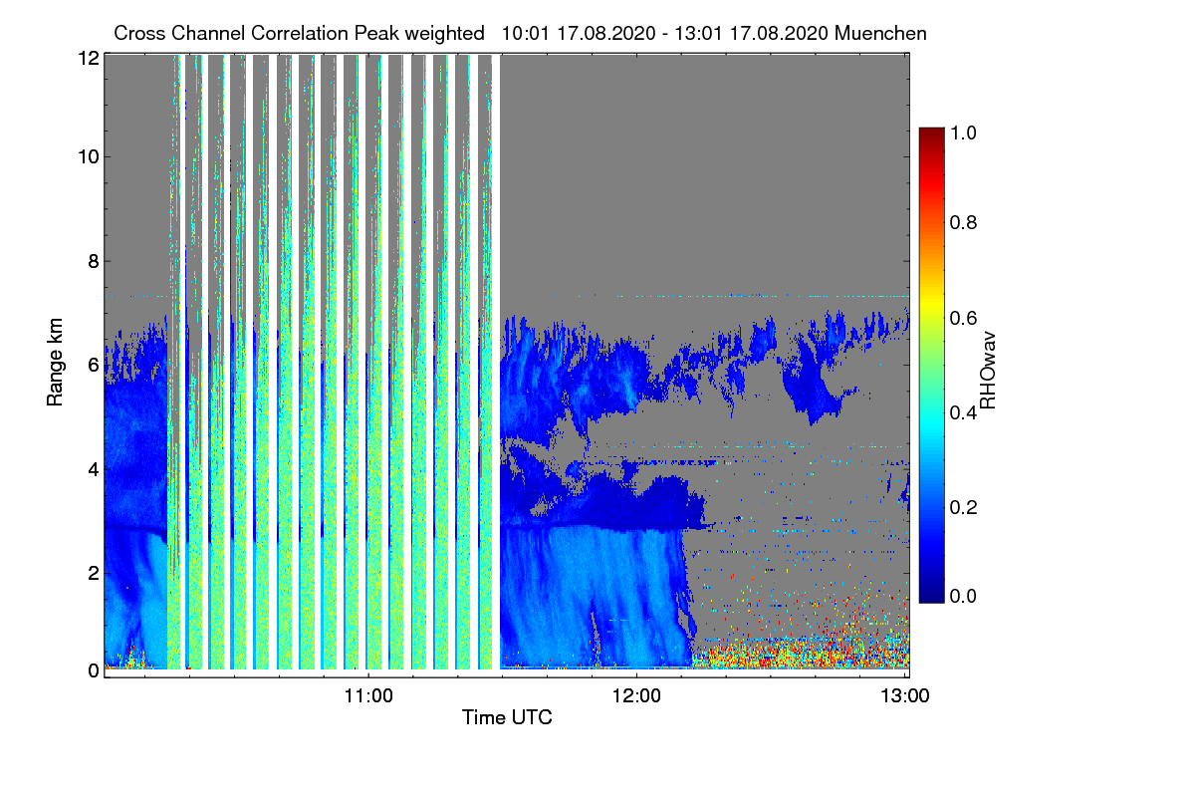Click the range tick label '6'

click(x=94, y=365)
